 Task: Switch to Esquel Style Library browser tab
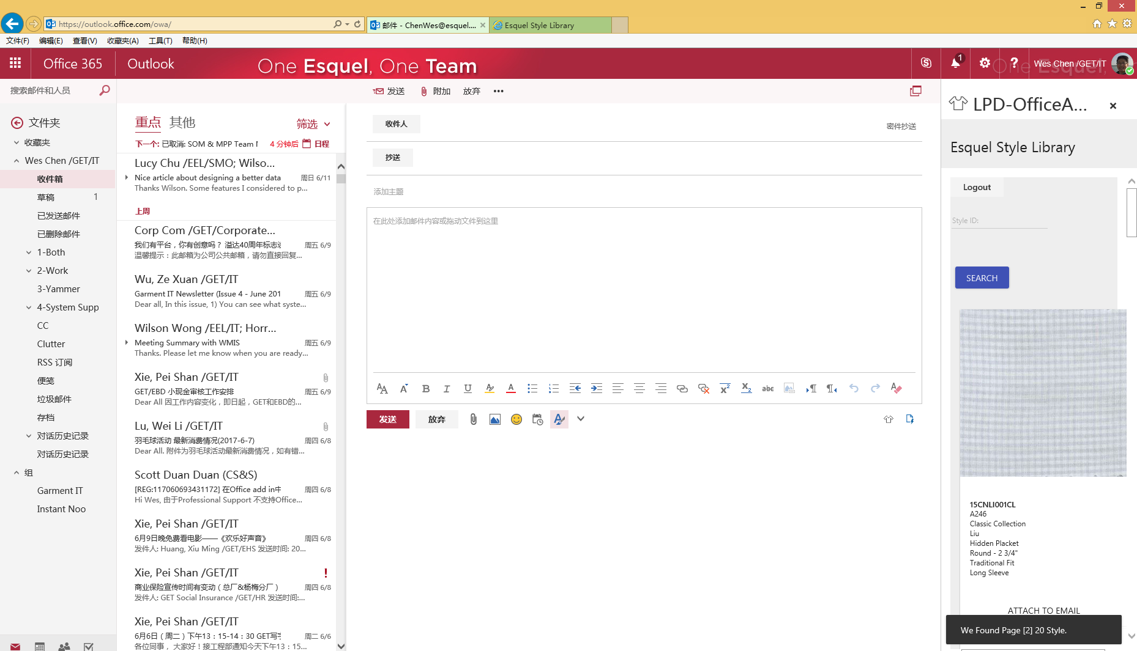pos(550,25)
